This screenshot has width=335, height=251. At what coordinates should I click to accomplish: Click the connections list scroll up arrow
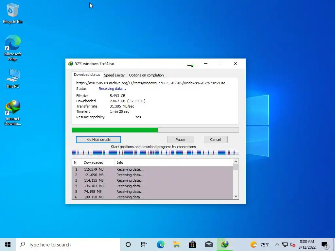pos(236,161)
